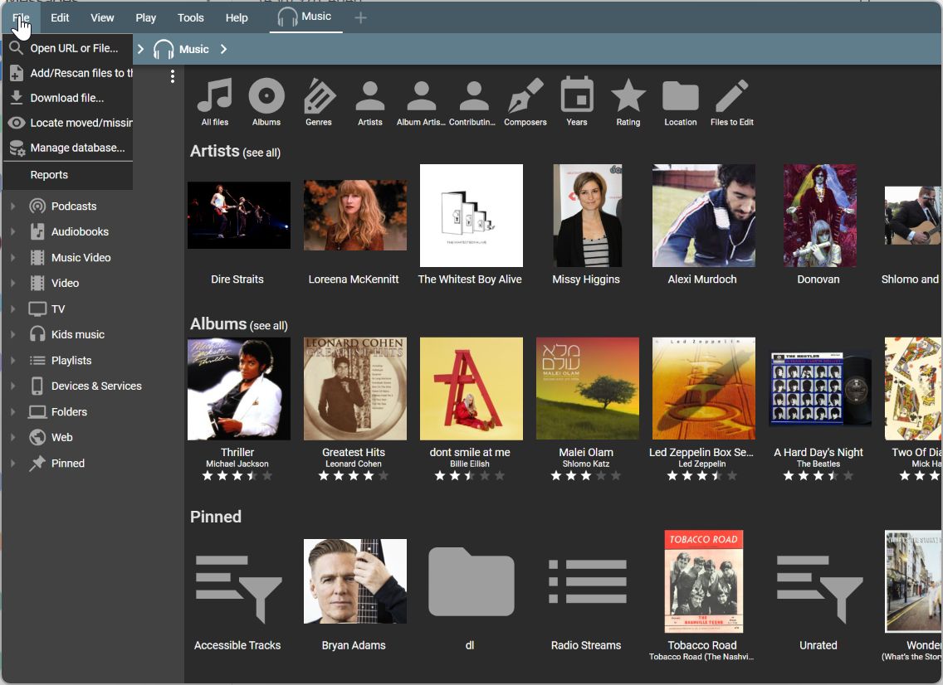The width and height of the screenshot is (943, 685).
Task: Set star rating for Thriller album
Action: point(237,476)
